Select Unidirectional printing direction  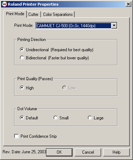22,49
